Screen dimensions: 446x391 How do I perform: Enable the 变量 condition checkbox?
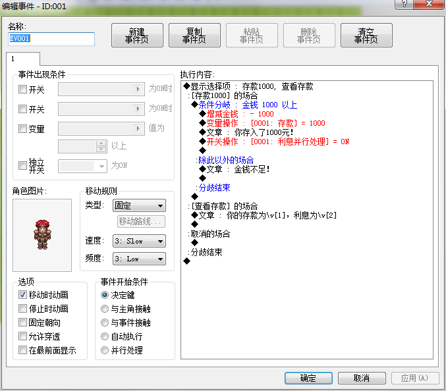pyautogui.click(x=22, y=129)
